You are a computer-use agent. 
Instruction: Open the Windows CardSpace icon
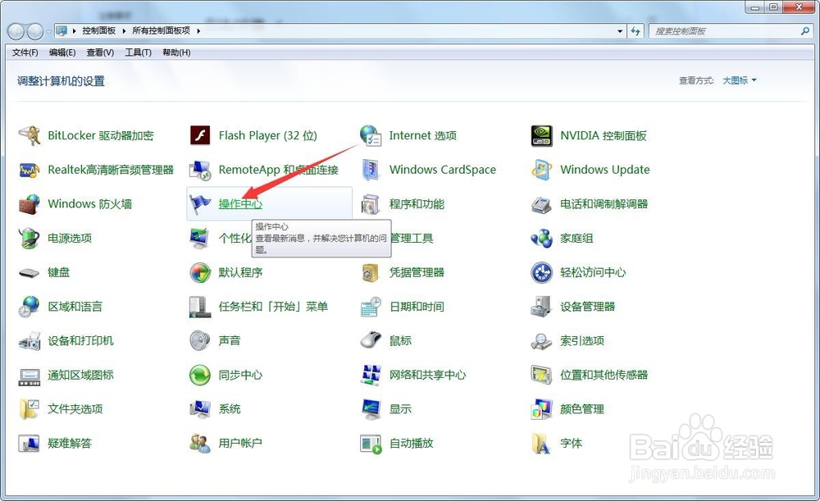(x=371, y=170)
